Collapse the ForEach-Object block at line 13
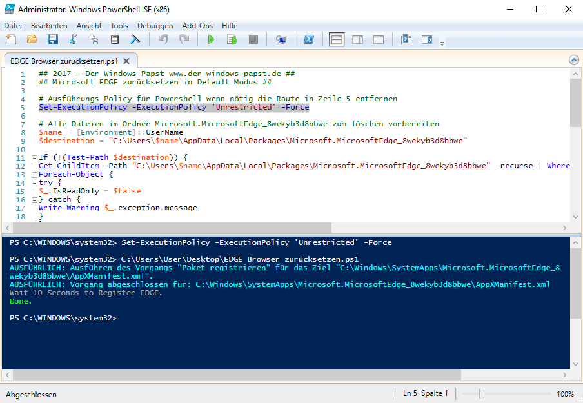 point(34,174)
